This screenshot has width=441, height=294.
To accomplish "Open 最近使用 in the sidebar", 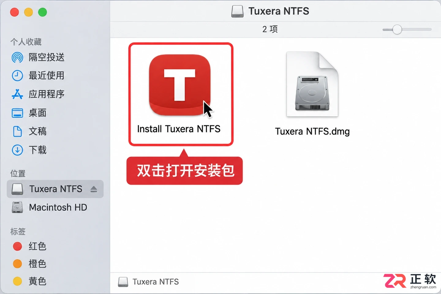I will click(x=47, y=76).
